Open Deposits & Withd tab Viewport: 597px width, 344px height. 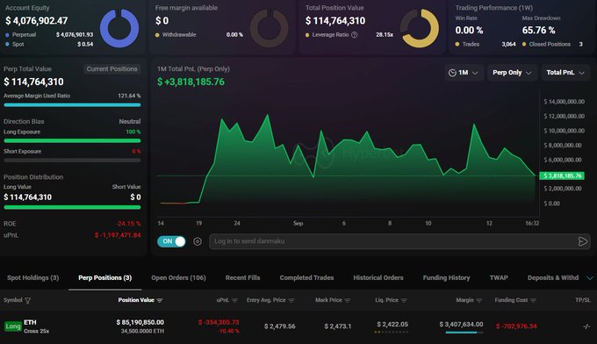[553, 278]
